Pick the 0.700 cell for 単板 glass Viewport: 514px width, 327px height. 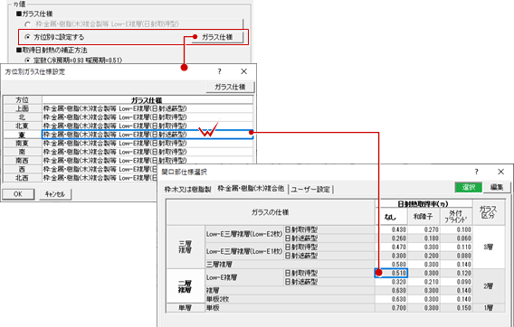[x=391, y=308]
